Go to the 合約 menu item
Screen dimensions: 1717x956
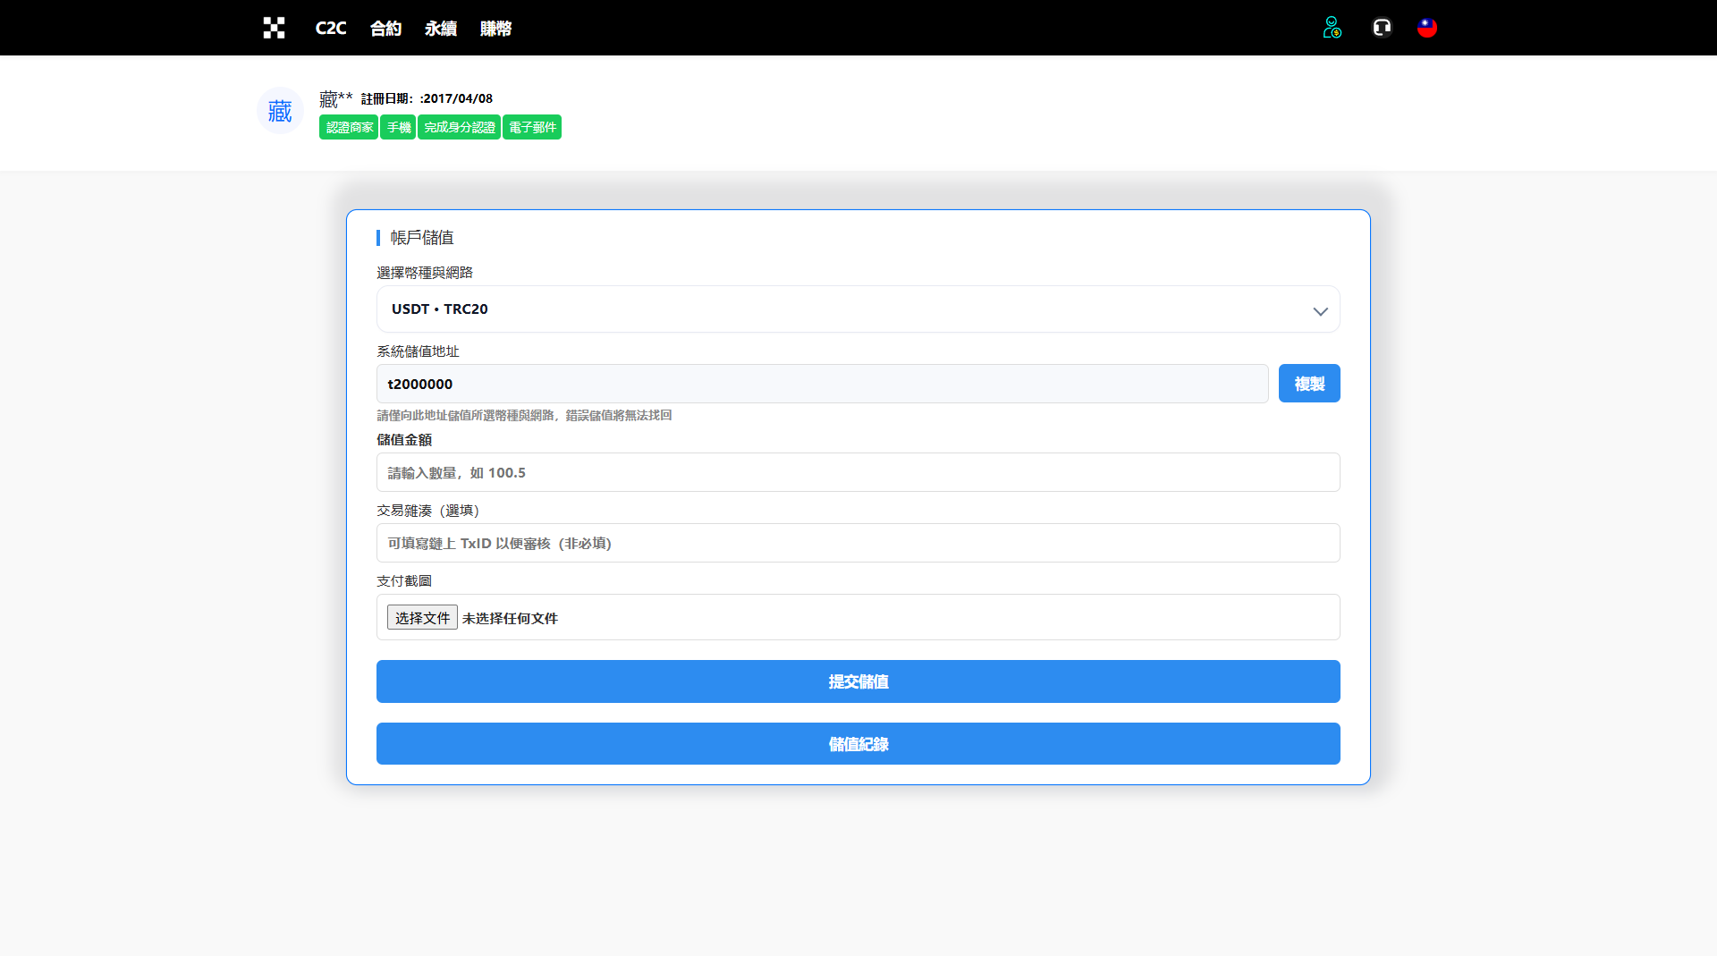pyautogui.click(x=385, y=29)
